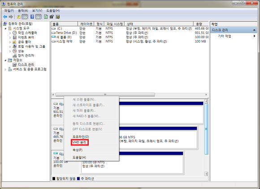The height and width of the screenshot is (189, 260).
Task: Click the volume list horizontal scrollbar thumb
Action: click(105, 95)
